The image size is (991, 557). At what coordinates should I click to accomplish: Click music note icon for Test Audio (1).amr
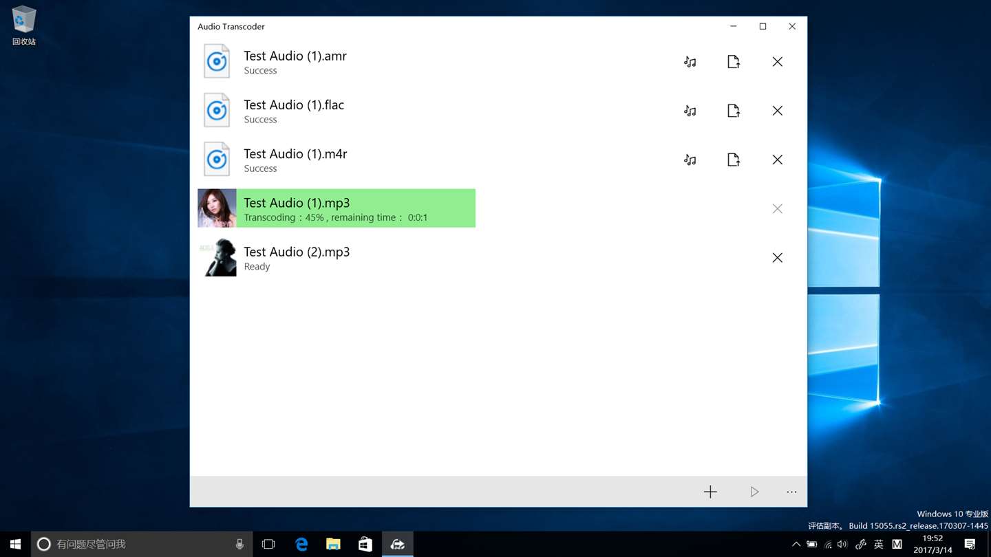click(x=690, y=62)
